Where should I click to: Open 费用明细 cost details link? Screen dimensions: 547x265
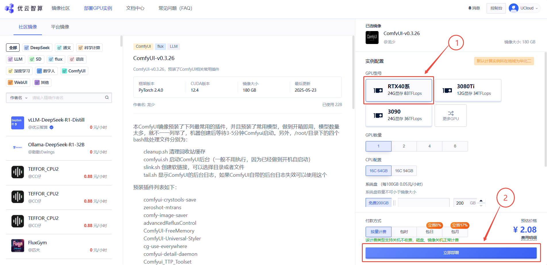pyautogui.click(x=529, y=238)
